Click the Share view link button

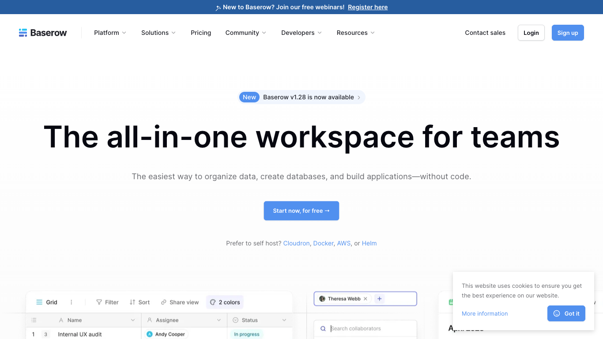(x=180, y=302)
